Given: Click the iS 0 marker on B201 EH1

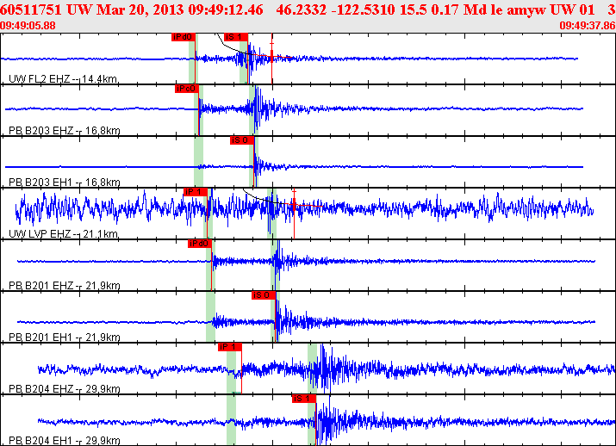Looking at the screenshot, I should [x=264, y=295].
